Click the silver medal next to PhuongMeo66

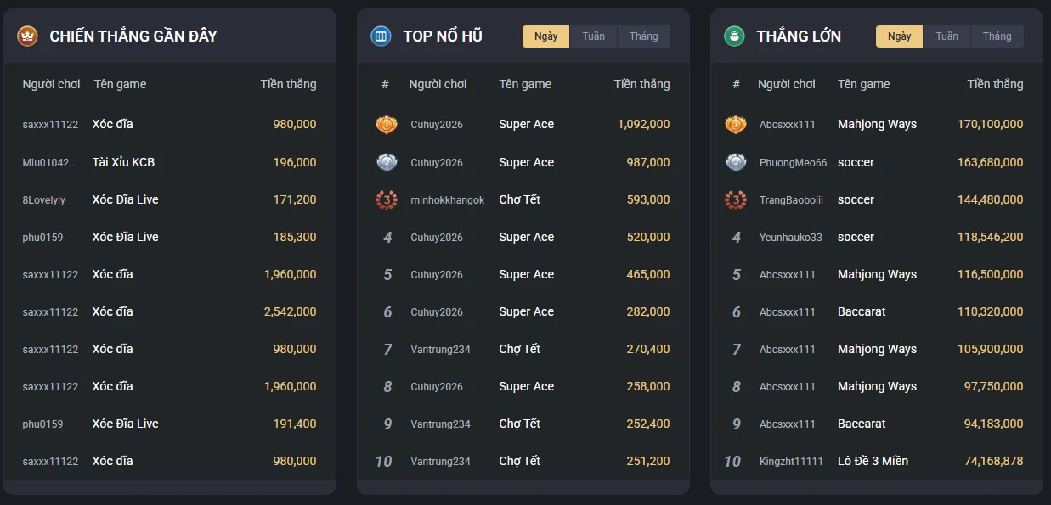(736, 162)
